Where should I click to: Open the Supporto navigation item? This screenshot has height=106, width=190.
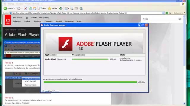pos(37,21)
